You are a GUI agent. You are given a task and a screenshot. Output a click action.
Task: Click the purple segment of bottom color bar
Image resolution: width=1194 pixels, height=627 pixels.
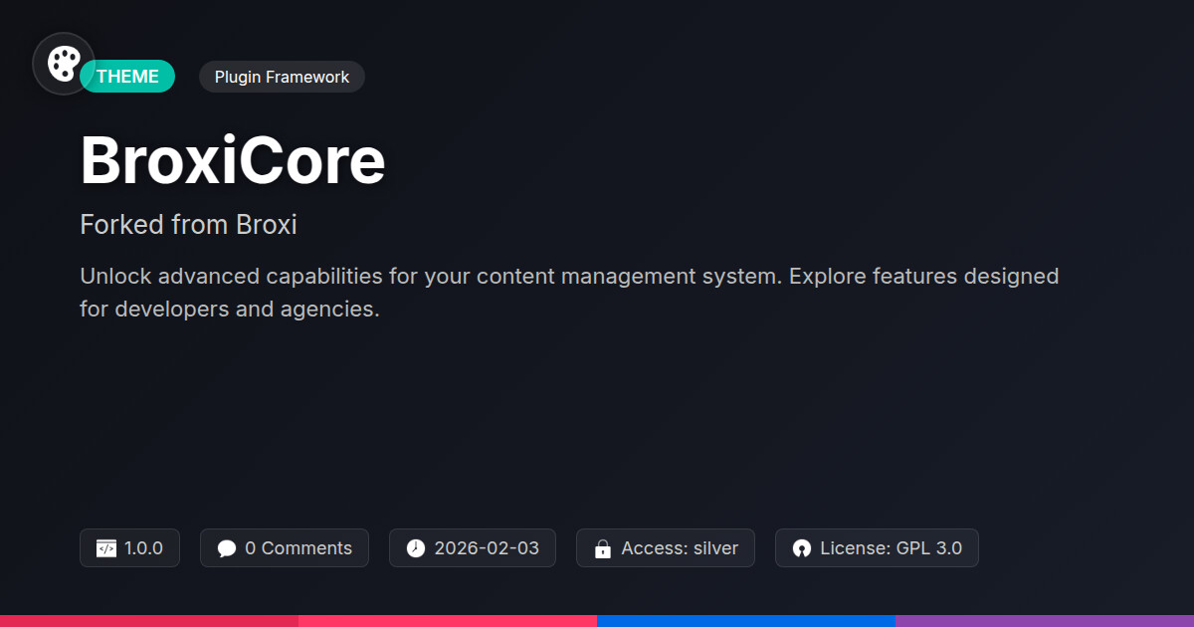(1045, 620)
